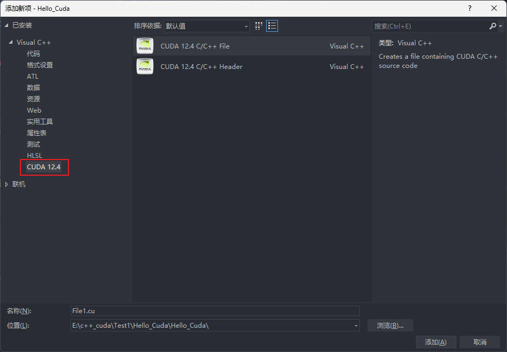
Task: Close the Add New Item dialog
Action: pos(494,9)
